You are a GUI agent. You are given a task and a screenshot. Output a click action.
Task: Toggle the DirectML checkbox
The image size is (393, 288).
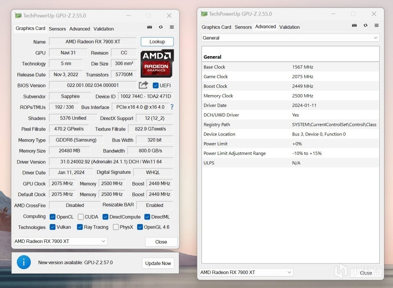147,217
